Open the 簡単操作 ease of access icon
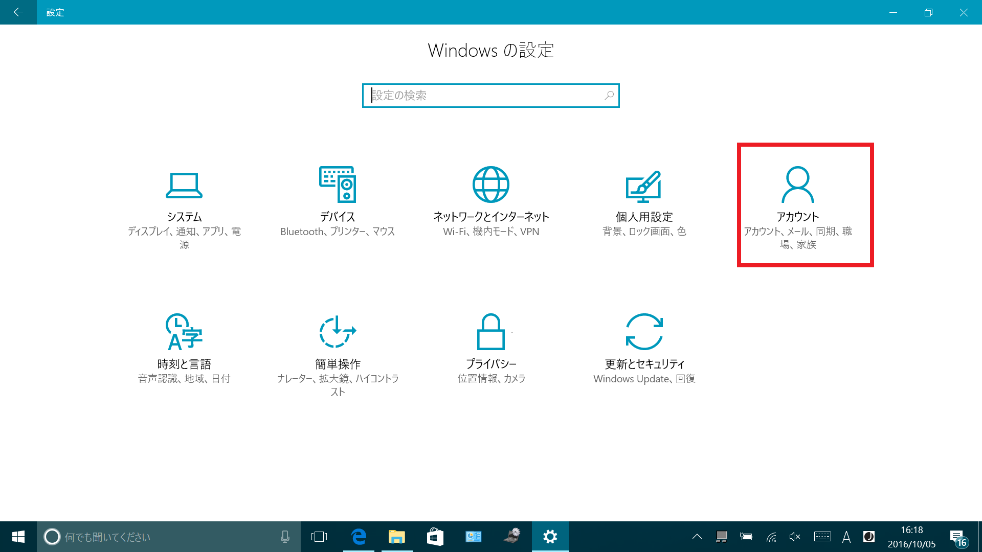This screenshot has width=982, height=552. click(338, 332)
